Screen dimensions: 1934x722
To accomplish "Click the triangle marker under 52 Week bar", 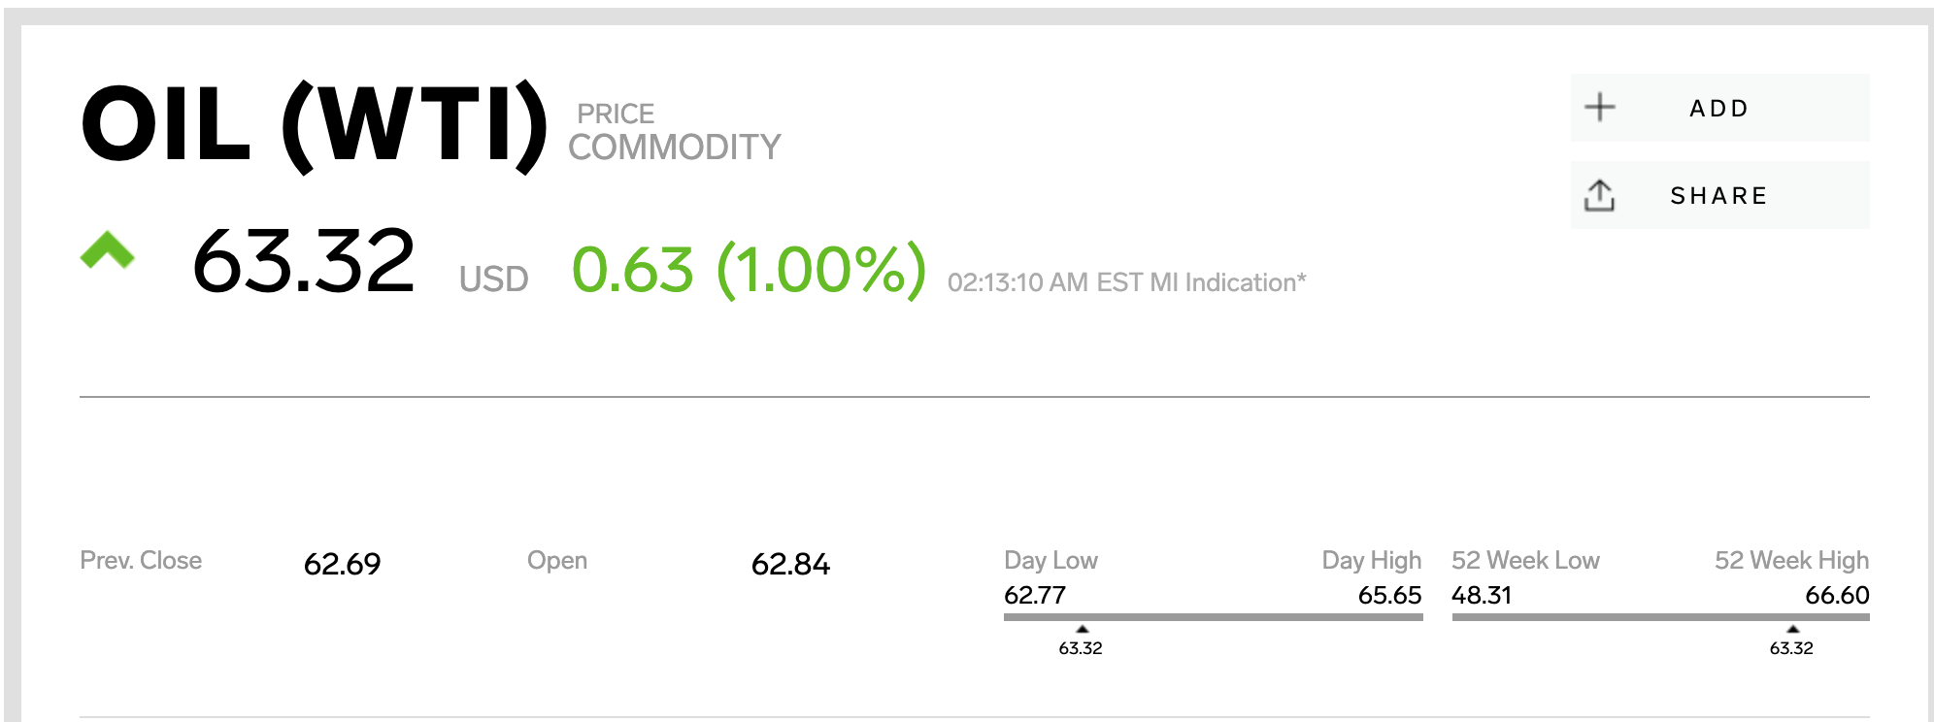I will [x=1792, y=629].
